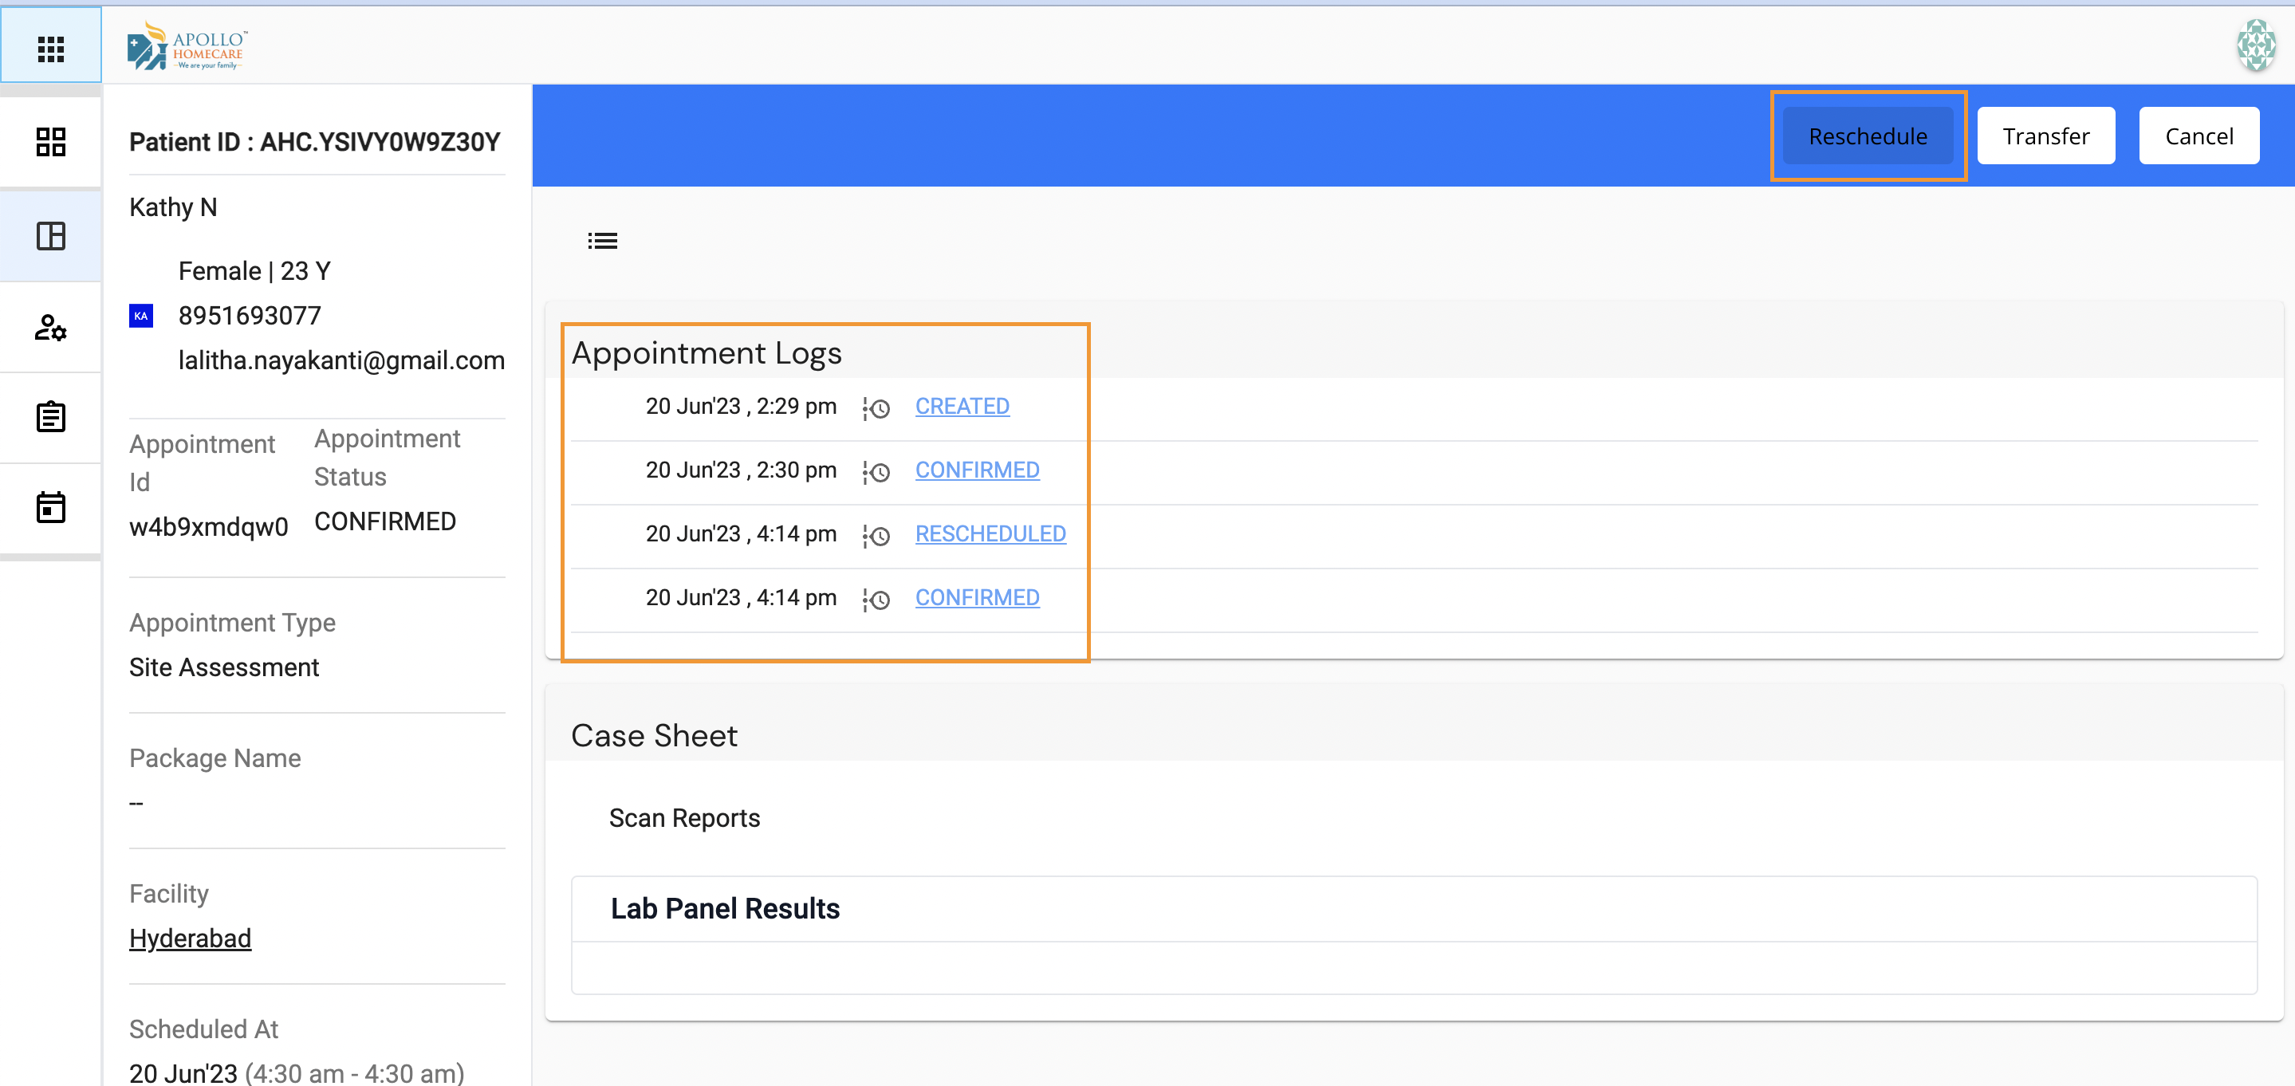Click the user settings icon in sidebar
The image size is (2295, 1086).
point(51,328)
